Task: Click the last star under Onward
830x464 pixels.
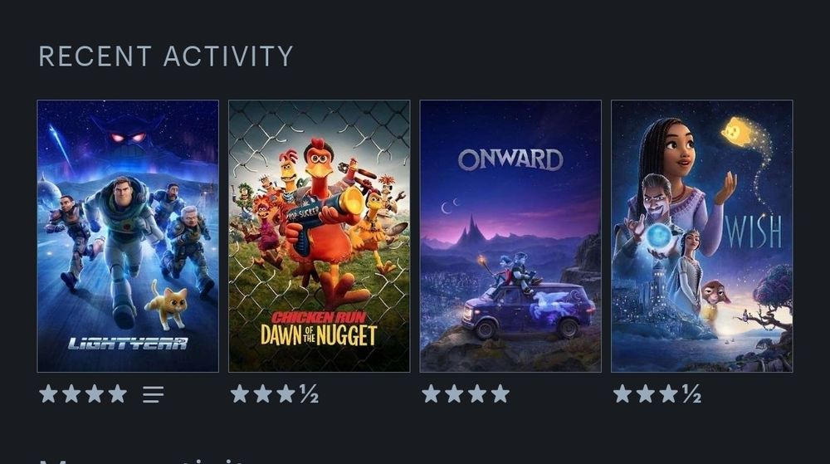Action: [x=500, y=393]
